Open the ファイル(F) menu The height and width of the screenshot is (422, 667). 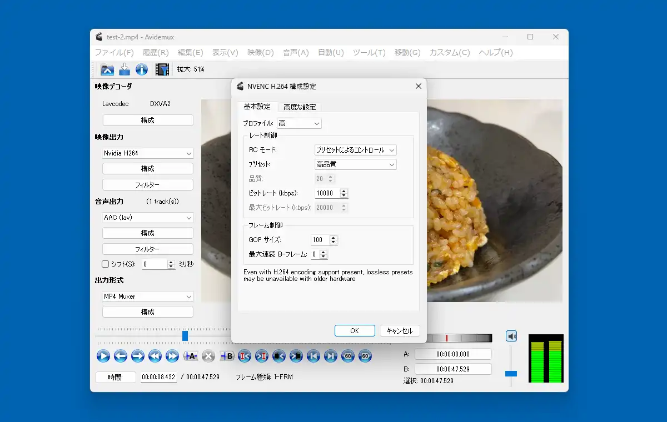114,53
